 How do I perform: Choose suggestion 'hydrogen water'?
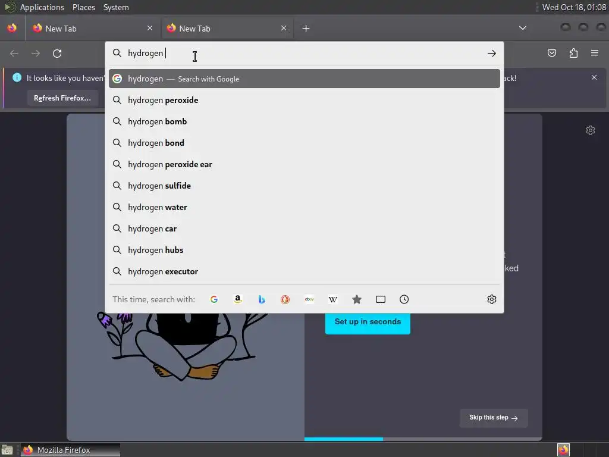tap(304, 207)
